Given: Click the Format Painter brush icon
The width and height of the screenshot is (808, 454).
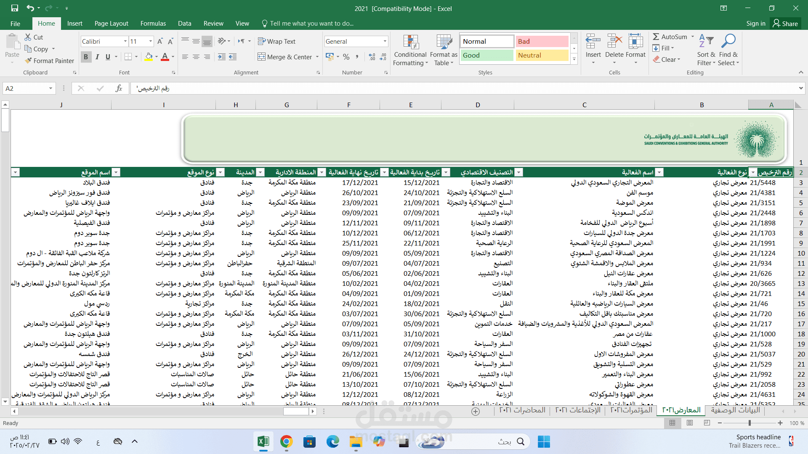Looking at the screenshot, I should (x=28, y=61).
